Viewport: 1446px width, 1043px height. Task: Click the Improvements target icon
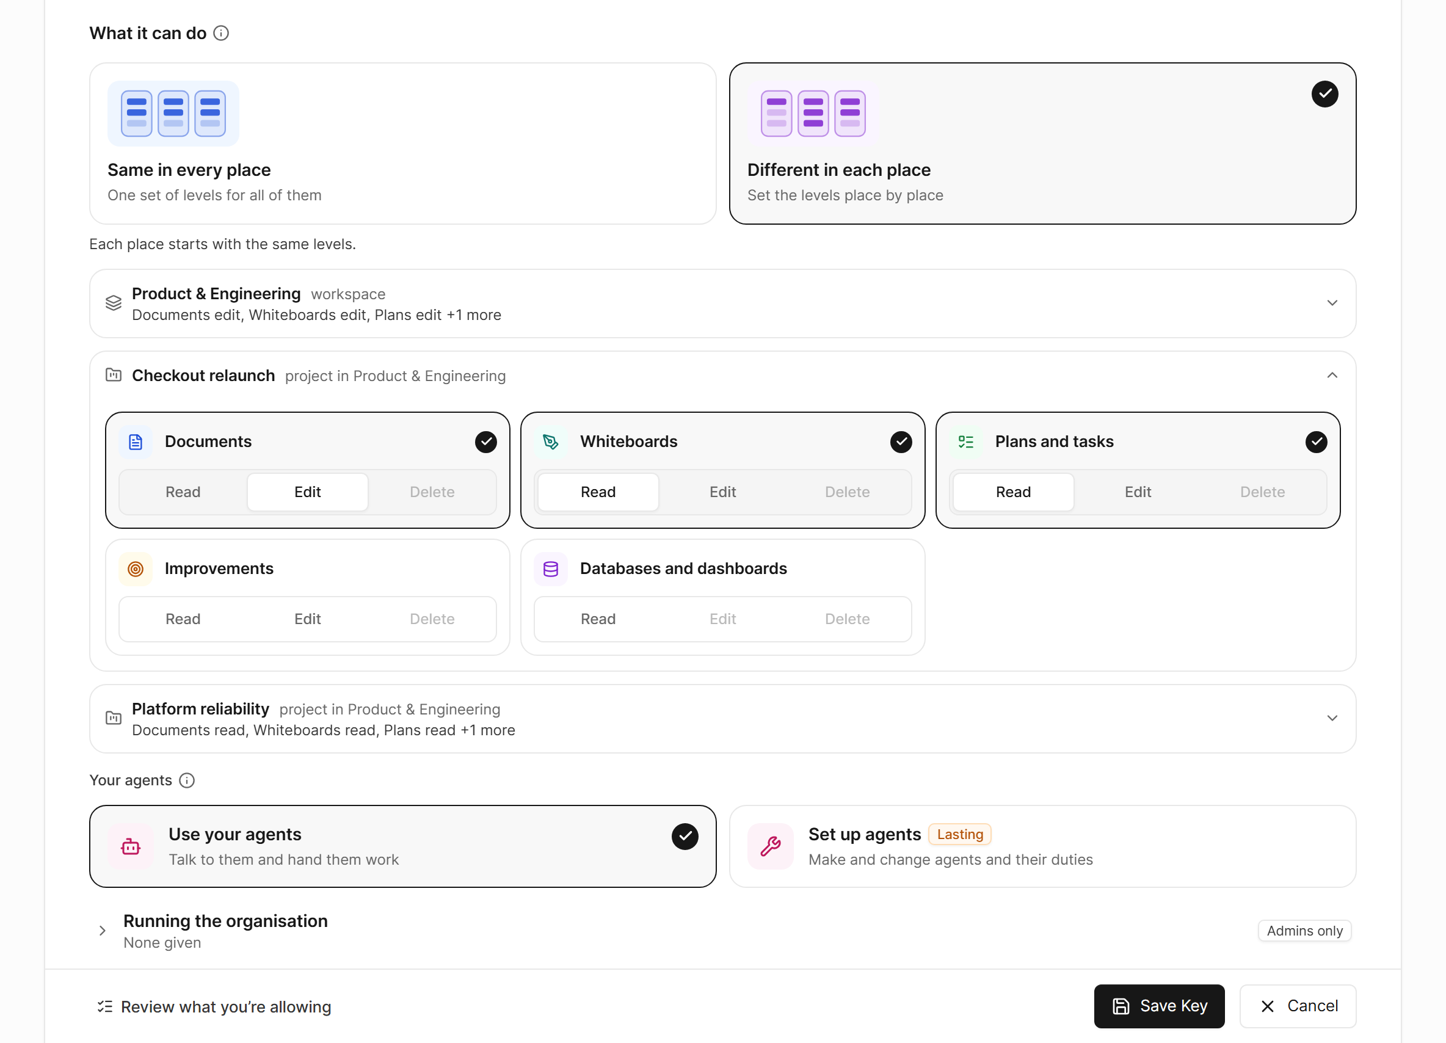pyautogui.click(x=136, y=569)
